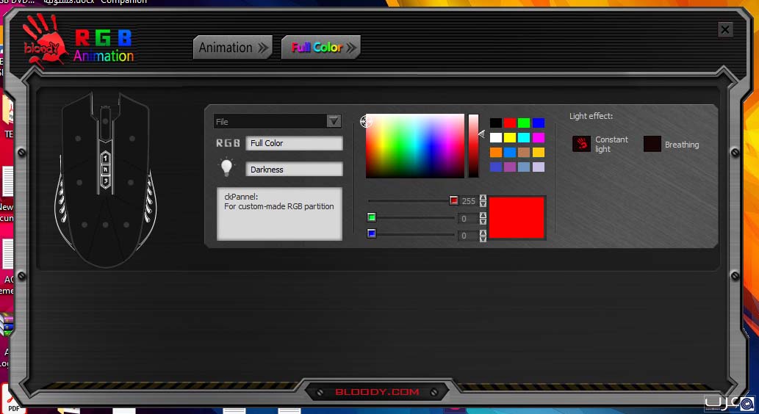Click the mouse scroll wheel on the diagram
Viewport: 759px width, 414px height.
click(106, 117)
